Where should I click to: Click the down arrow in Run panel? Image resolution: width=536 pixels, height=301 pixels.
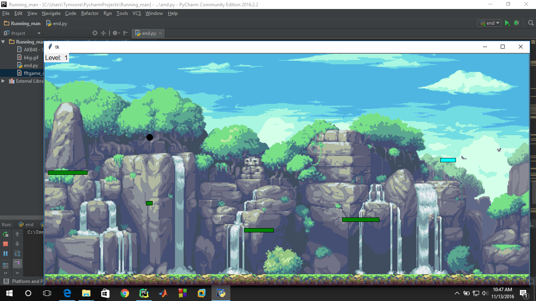17,244
